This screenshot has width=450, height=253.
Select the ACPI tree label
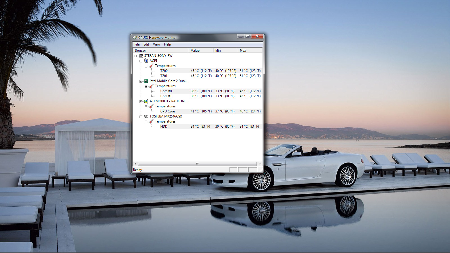[x=153, y=61]
